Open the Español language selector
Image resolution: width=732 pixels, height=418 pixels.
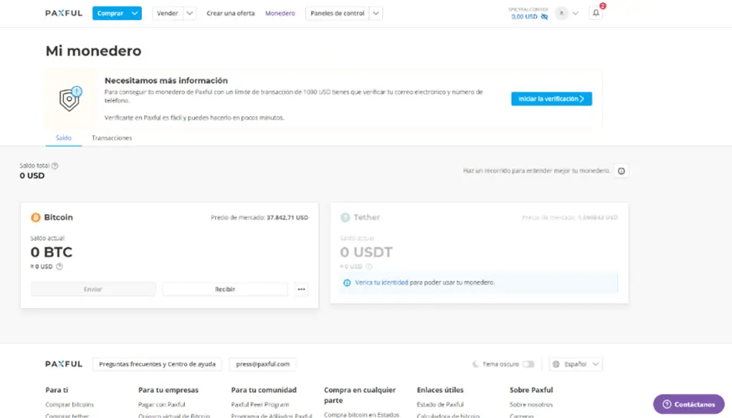tap(576, 364)
